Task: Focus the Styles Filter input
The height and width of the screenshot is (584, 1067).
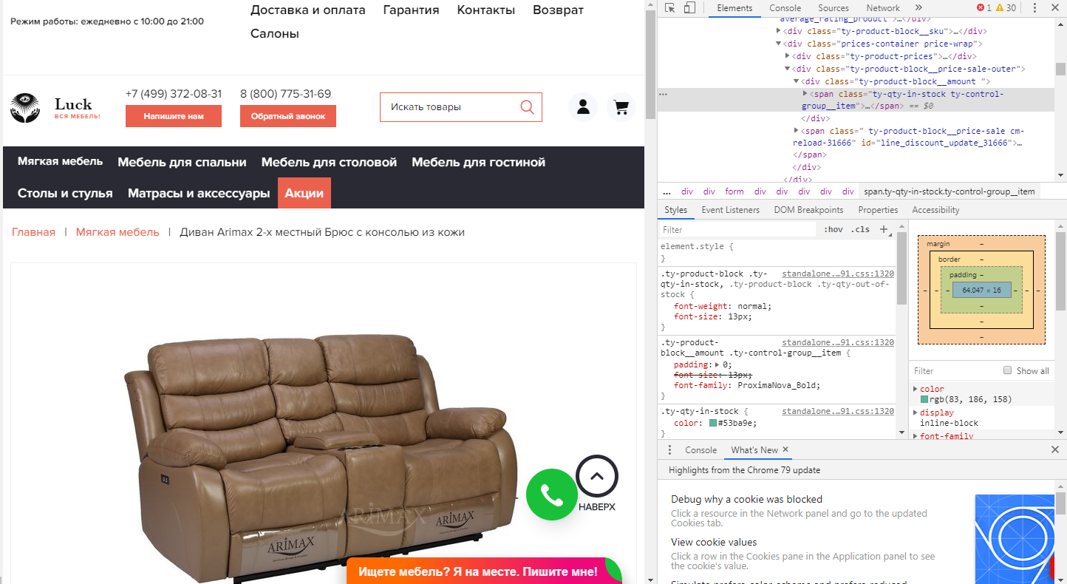Action: [737, 229]
